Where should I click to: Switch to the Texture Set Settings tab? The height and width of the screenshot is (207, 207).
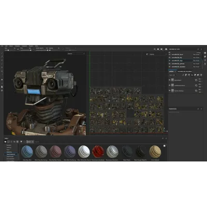pyautogui.click(x=185, y=71)
